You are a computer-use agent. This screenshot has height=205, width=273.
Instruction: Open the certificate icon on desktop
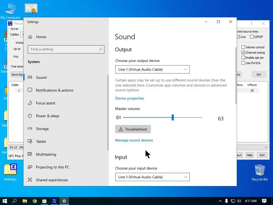(31, 9)
